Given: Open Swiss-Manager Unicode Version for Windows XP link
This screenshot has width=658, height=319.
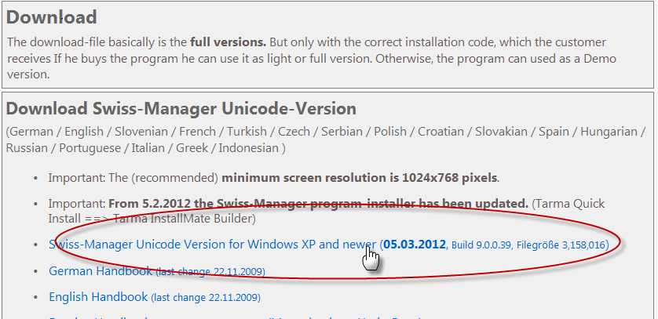Looking at the screenshot, I should (x=212, y=244).
